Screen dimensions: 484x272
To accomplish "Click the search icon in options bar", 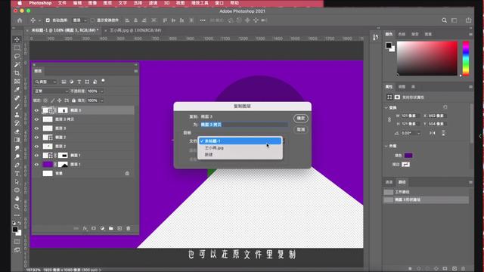I will 444,20.
